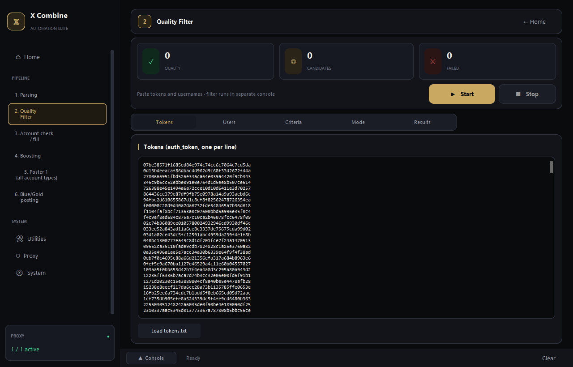Image resolution: width=573 pixels, height=367 pixels.
Task: Click the Utilities sidebar label
Action: [37, 239]
